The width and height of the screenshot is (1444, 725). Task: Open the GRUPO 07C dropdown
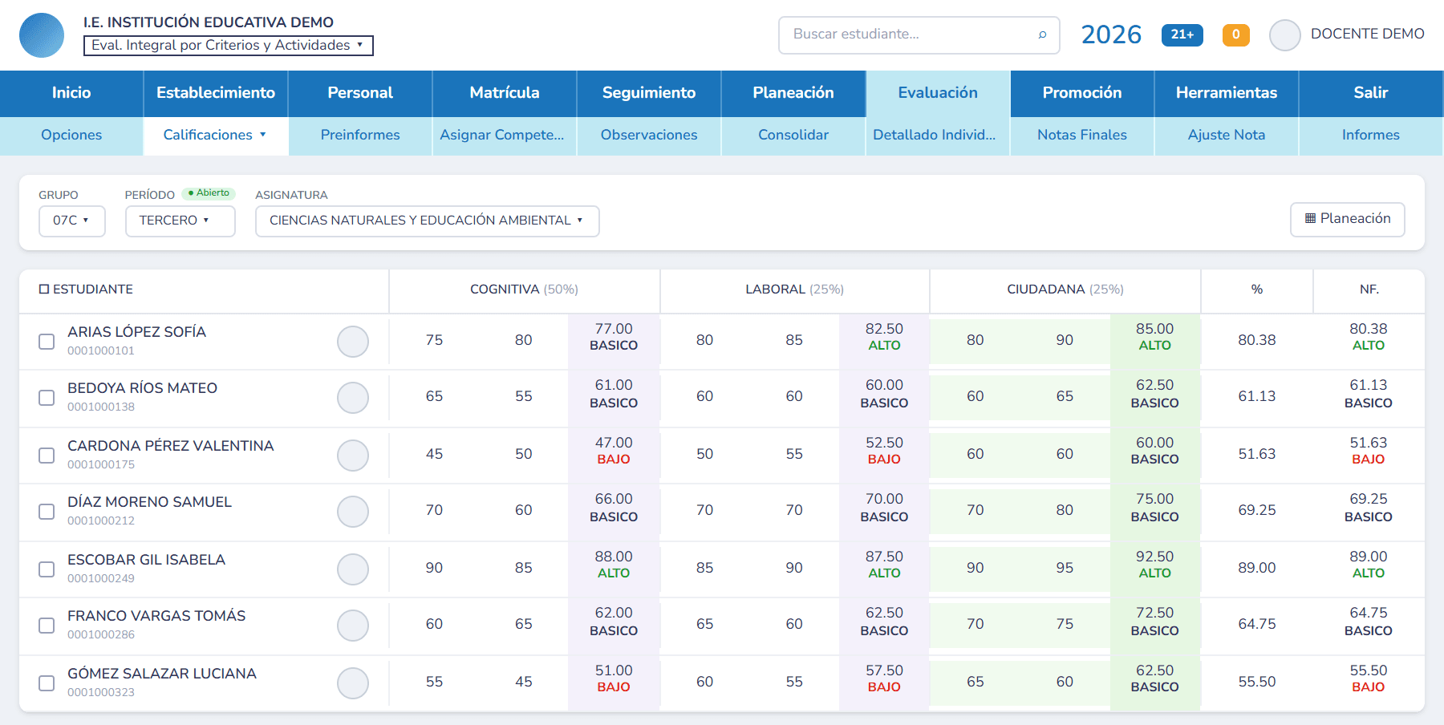pos(72,221)
